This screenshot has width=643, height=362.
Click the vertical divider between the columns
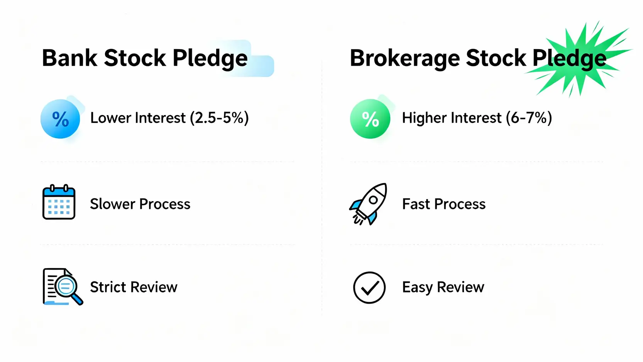click(x=322, y=185)
